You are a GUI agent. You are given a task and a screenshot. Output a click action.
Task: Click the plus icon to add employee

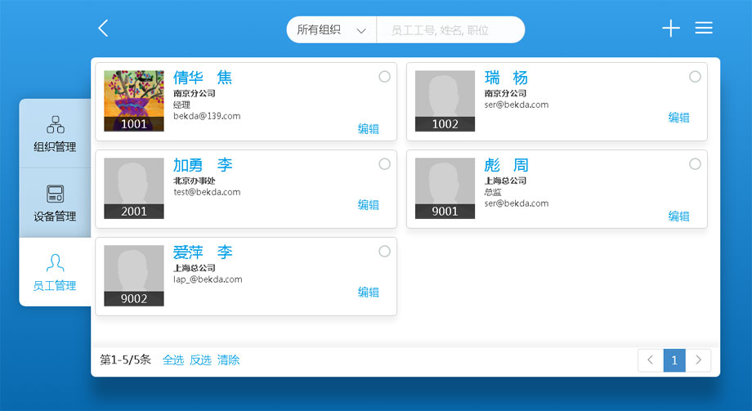[670, 29]
